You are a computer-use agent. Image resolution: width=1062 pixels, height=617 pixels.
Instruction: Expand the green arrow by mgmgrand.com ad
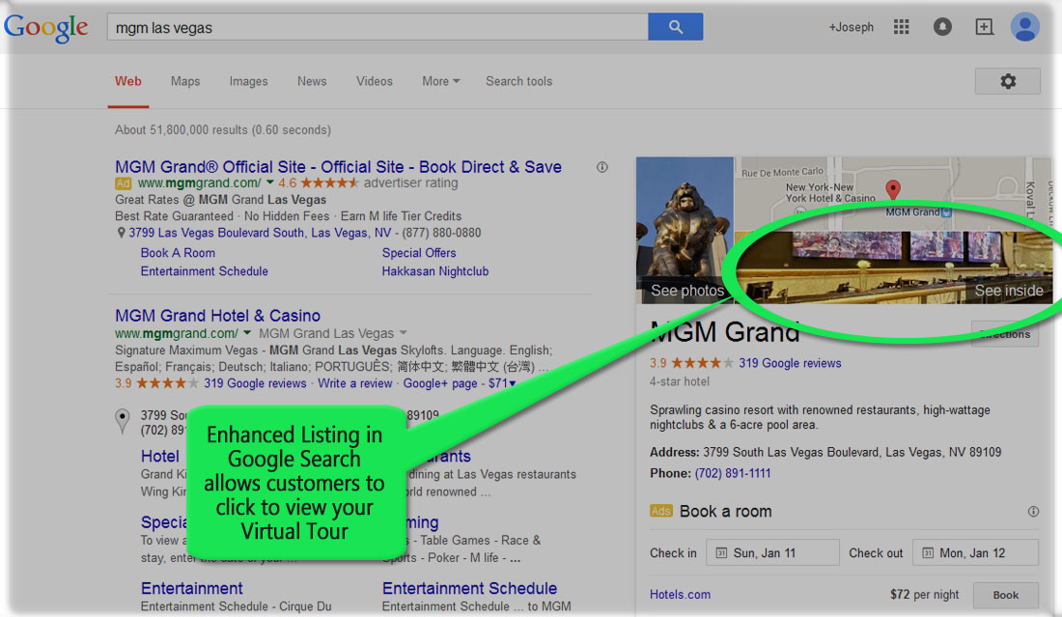pyautogui.click(x=268, y=183)
